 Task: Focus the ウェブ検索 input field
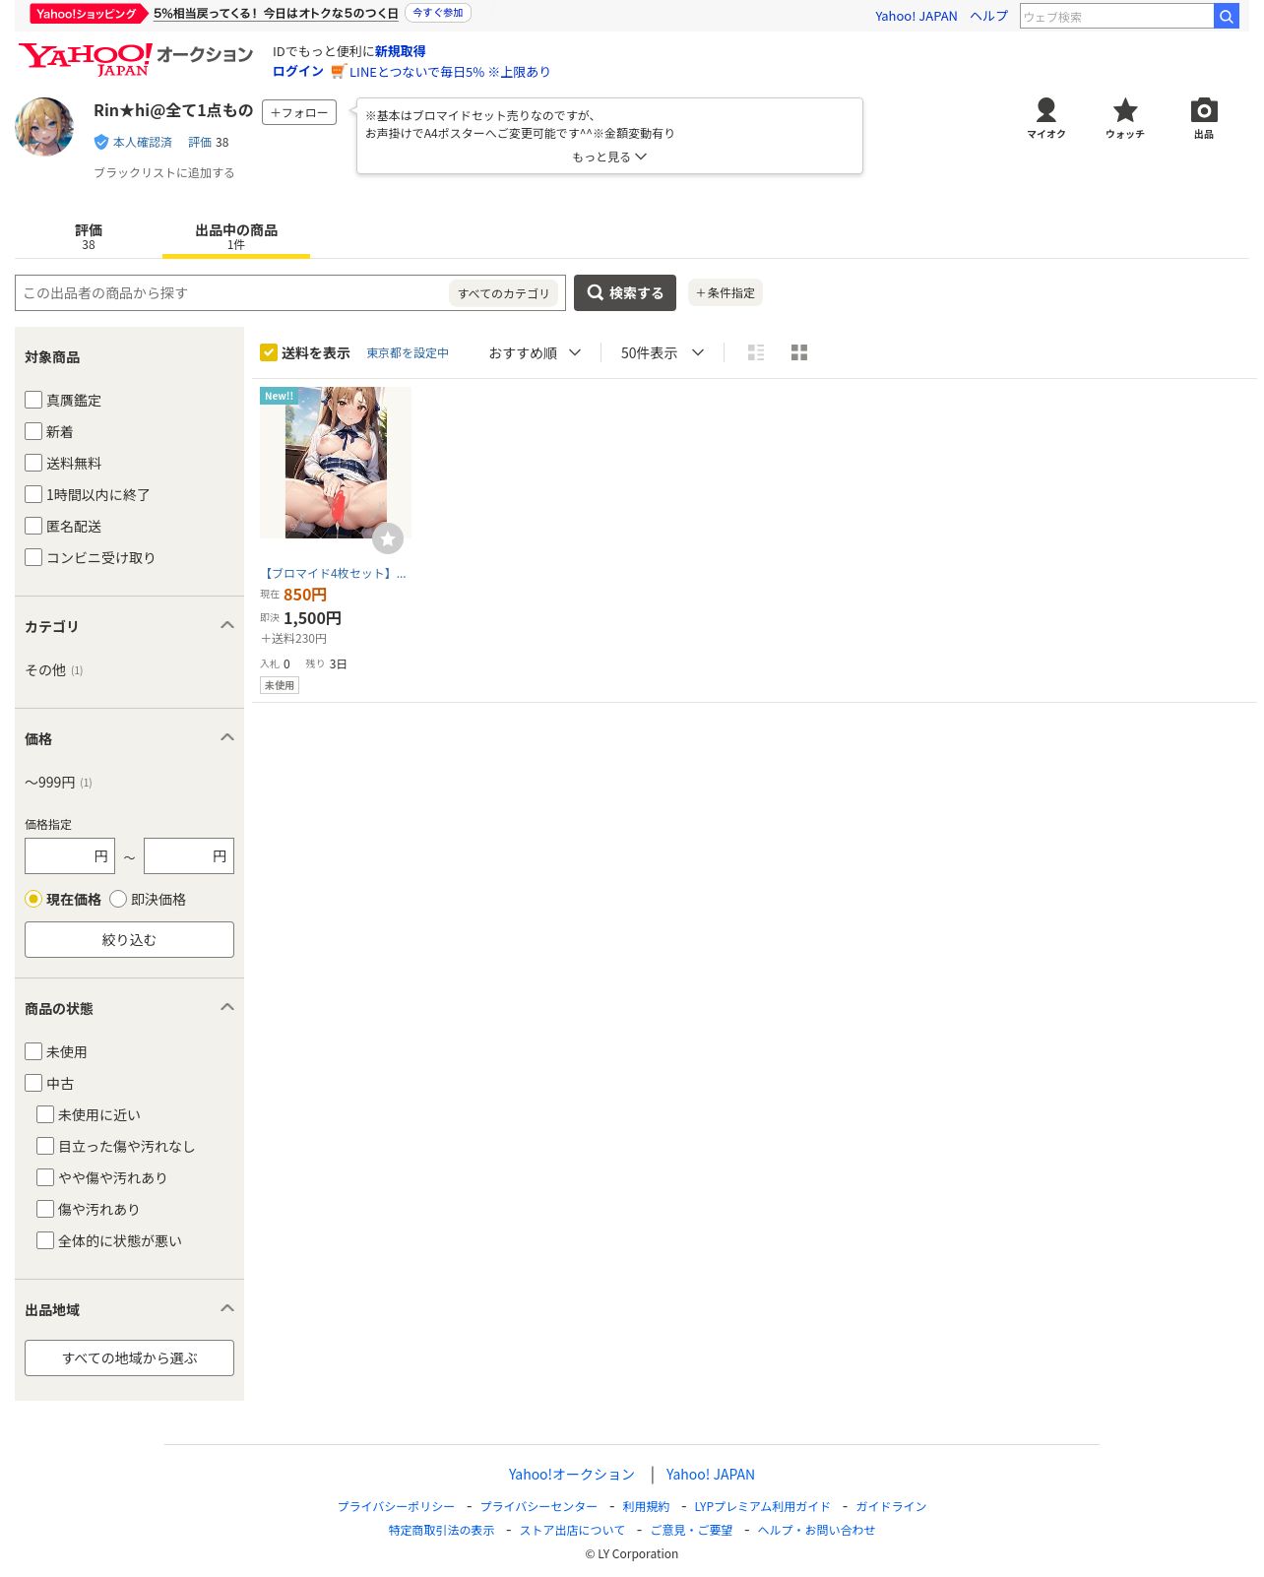point(1116,16)
